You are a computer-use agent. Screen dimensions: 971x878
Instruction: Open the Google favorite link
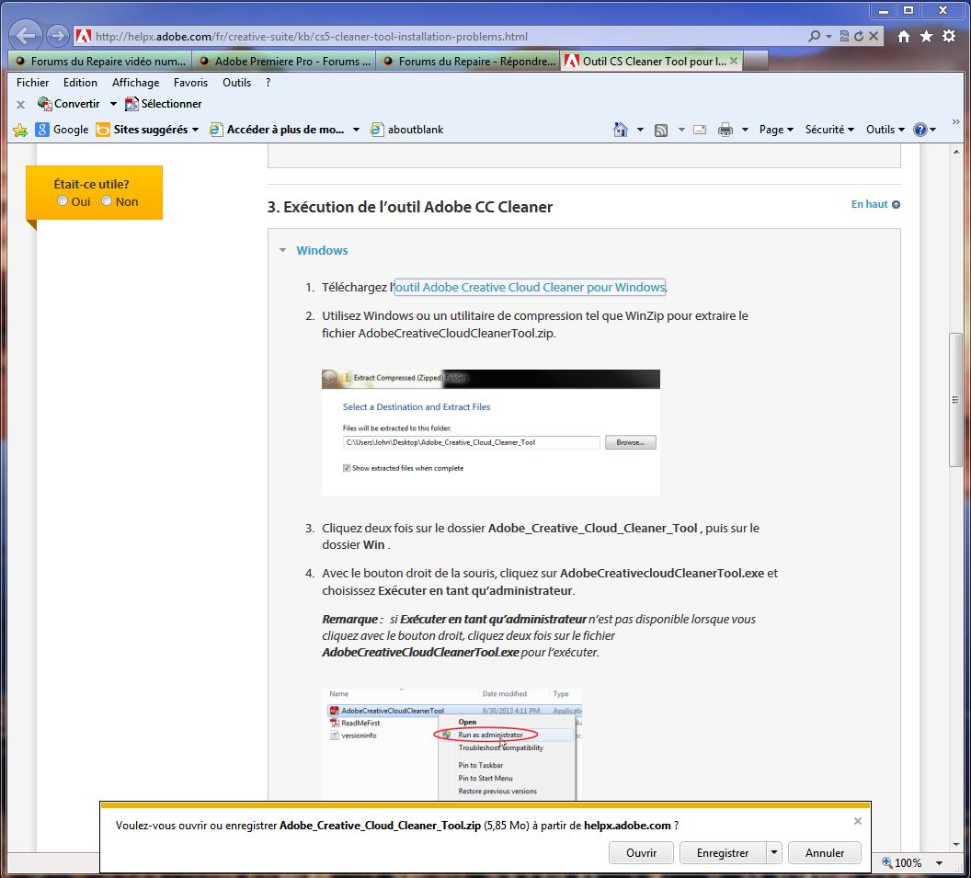(x=62, y=130)
